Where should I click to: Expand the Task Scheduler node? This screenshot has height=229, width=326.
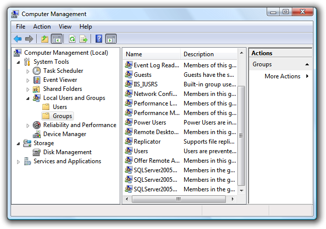click(28, 71)
